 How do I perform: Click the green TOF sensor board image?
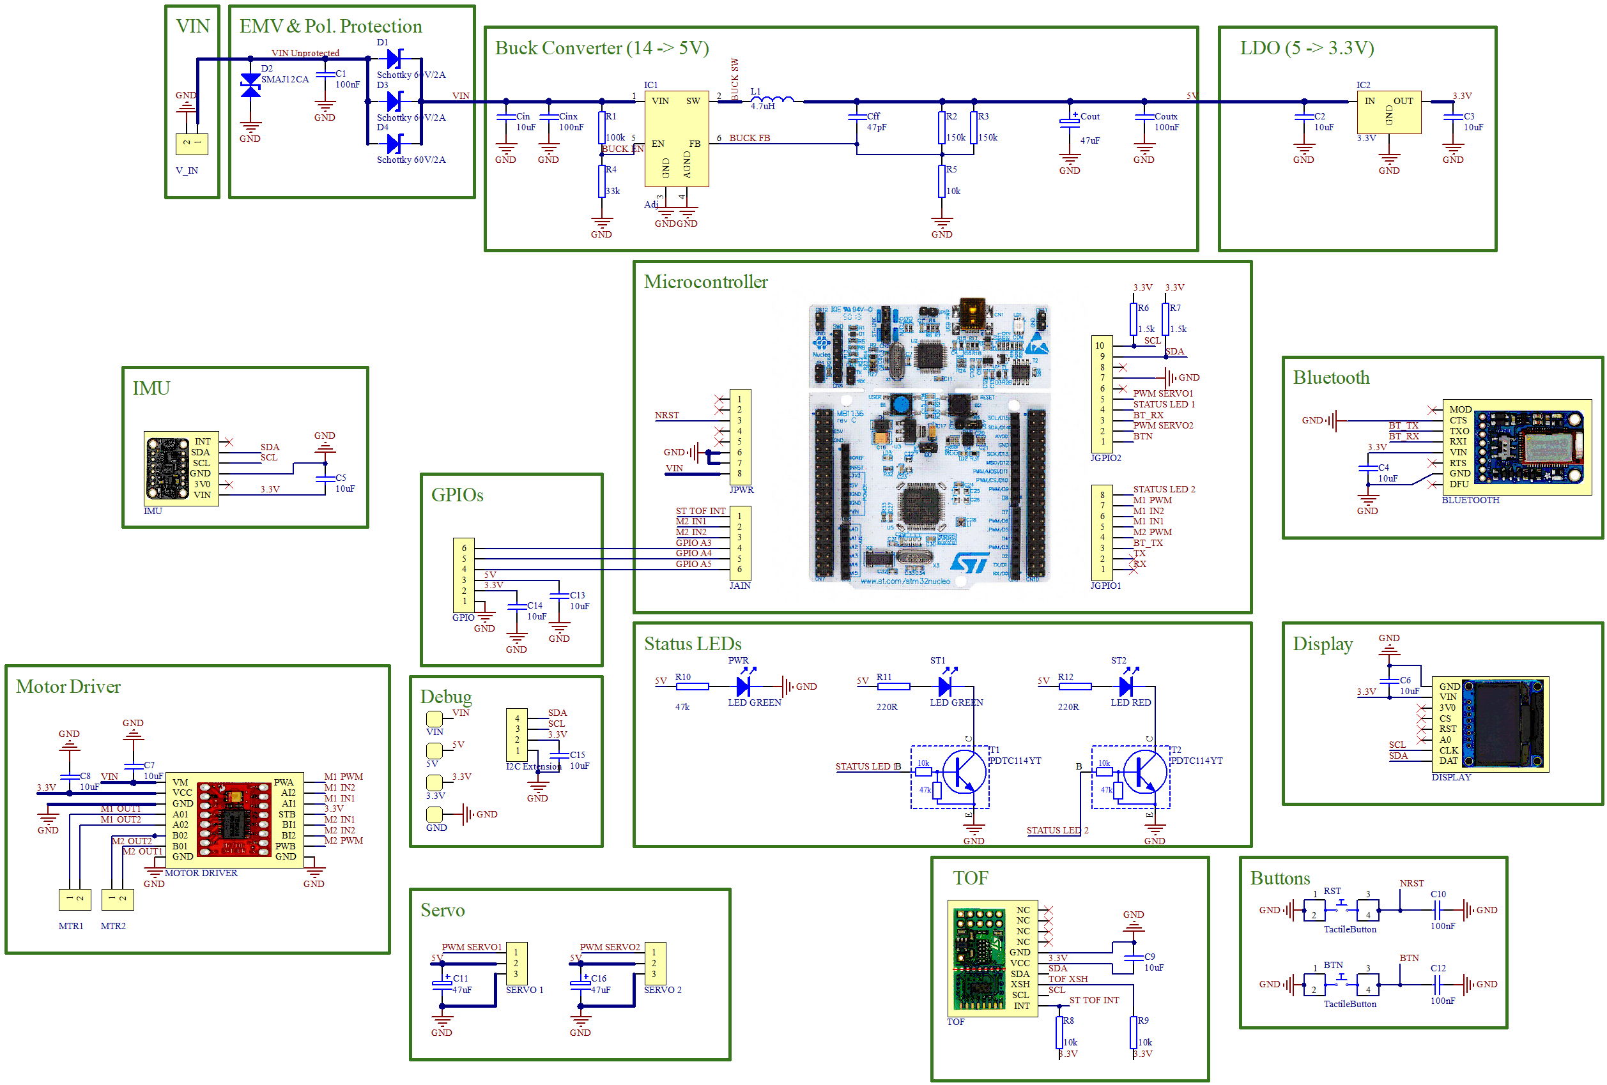979,958
